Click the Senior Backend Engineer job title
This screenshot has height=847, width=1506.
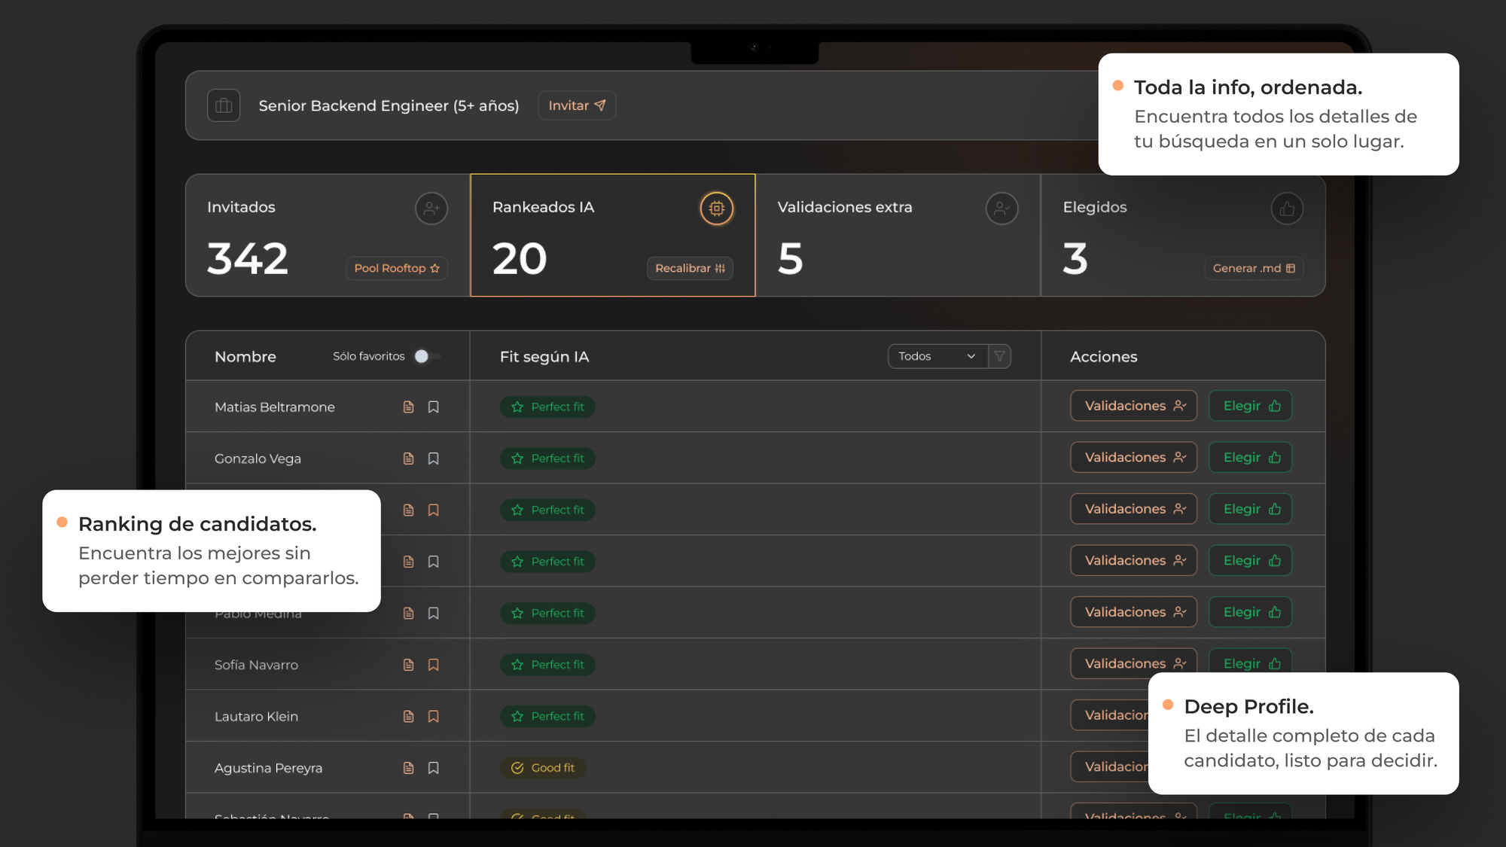[389, 105]
